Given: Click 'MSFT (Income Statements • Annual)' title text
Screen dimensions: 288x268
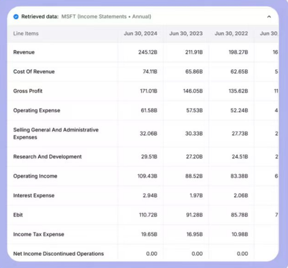Looking at the screenshot, I should tap(106, 17).
